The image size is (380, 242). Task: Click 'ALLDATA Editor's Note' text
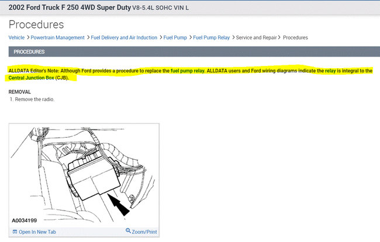coord(34,71)
